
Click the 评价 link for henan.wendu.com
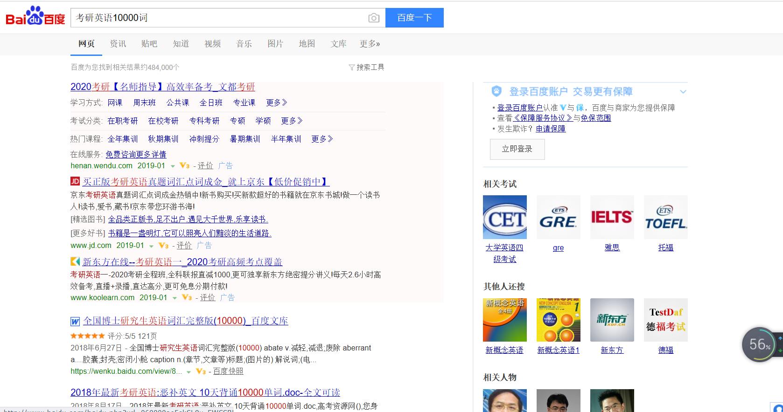click(x=205, y=165)
